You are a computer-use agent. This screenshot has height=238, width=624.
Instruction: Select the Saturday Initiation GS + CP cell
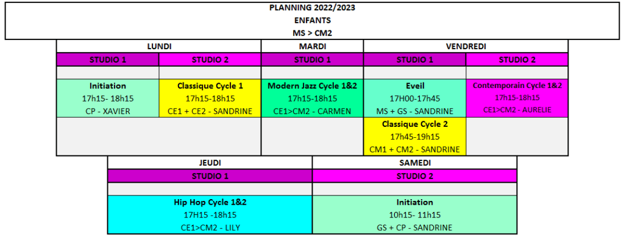pos(414,214)
